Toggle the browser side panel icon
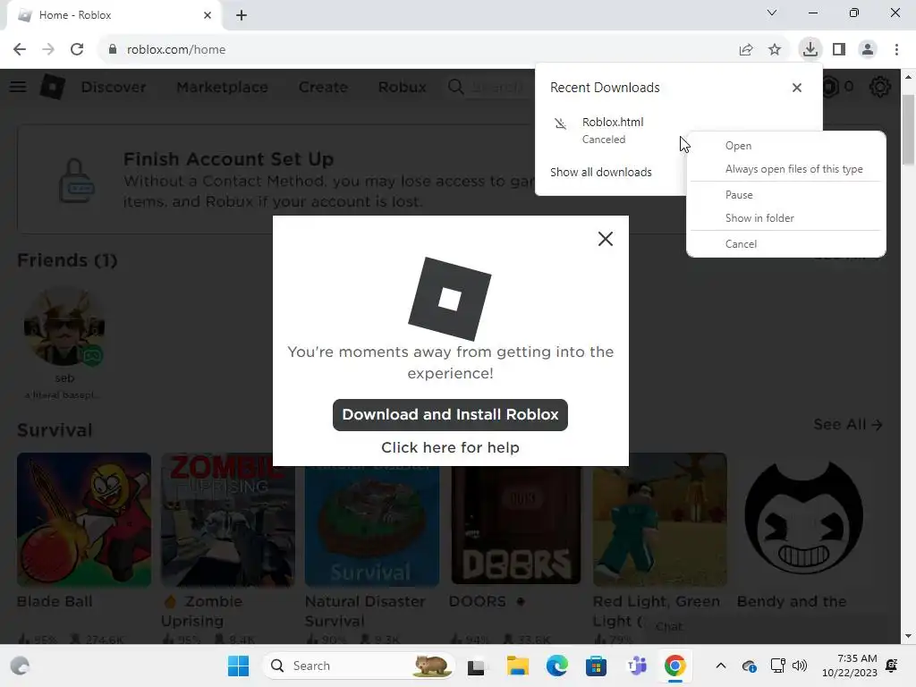Viewport: 916px width, 687px height. tap(839, 50)
